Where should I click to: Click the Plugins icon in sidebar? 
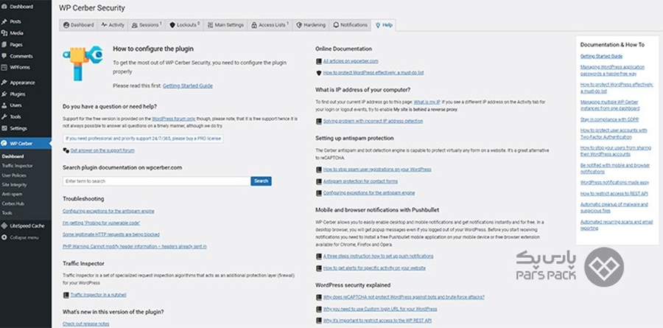tap(4, 94)
